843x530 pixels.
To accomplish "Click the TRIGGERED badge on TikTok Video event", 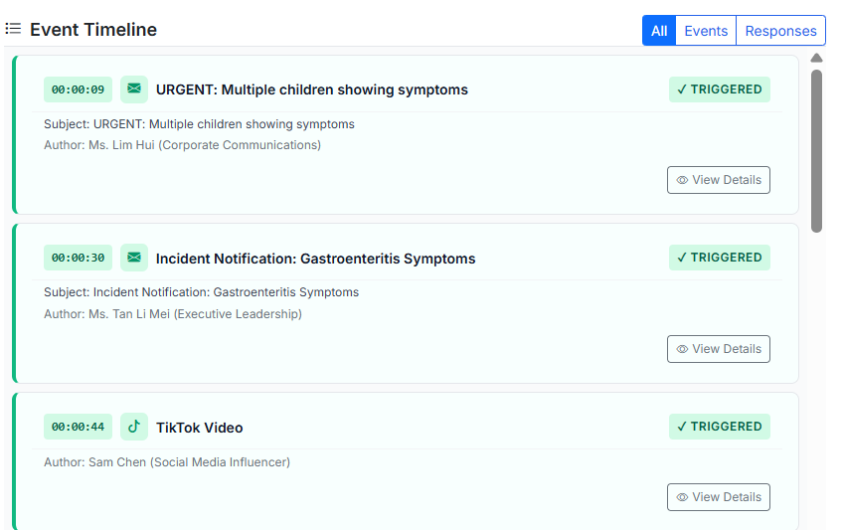I will click(x=720, y=427).
